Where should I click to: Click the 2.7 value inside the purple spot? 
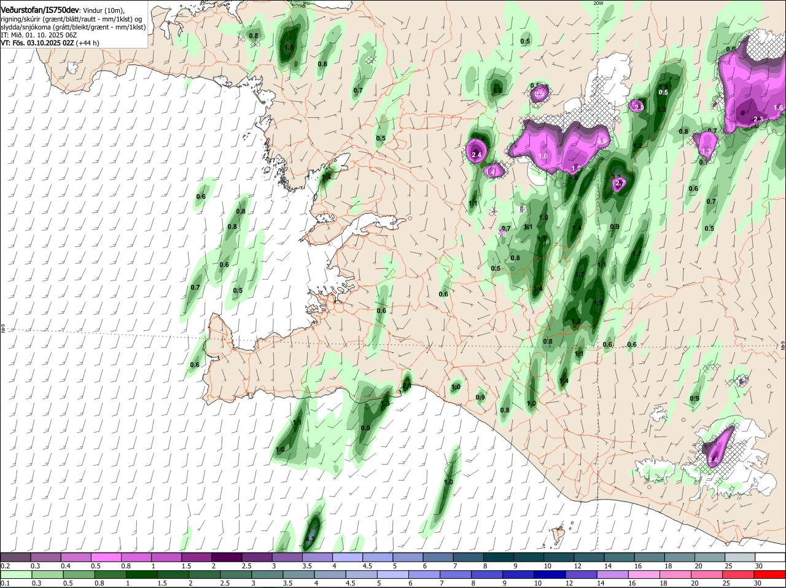coord(620,183)
